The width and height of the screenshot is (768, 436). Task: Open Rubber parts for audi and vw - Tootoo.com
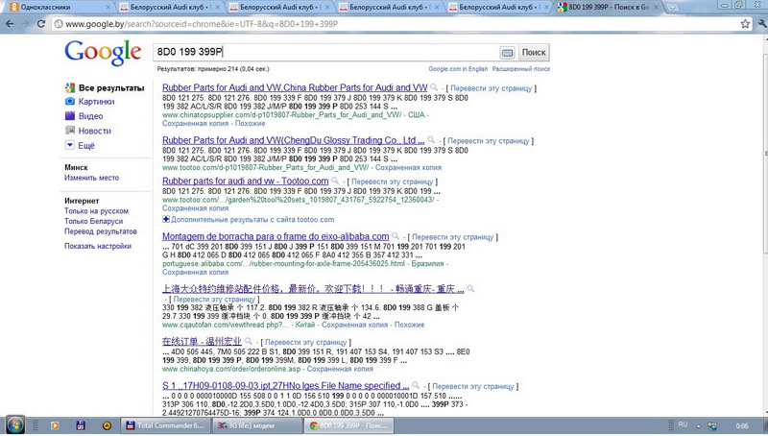pyautogui.click(x=246, y=181)
